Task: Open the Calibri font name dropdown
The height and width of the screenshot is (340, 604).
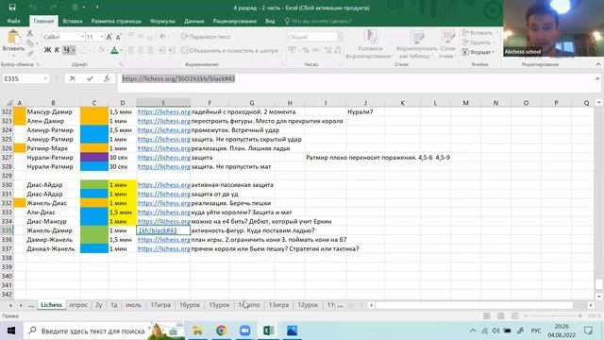Action: (x=82, y=37)
